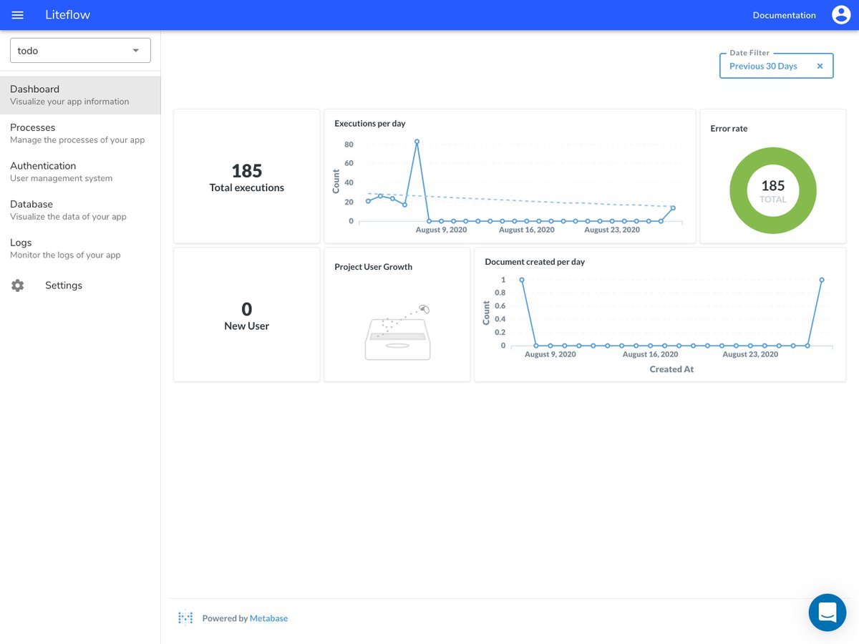Open the Authentication section
This screenshot has height=644, width=859.
click(x=80, y=172)
